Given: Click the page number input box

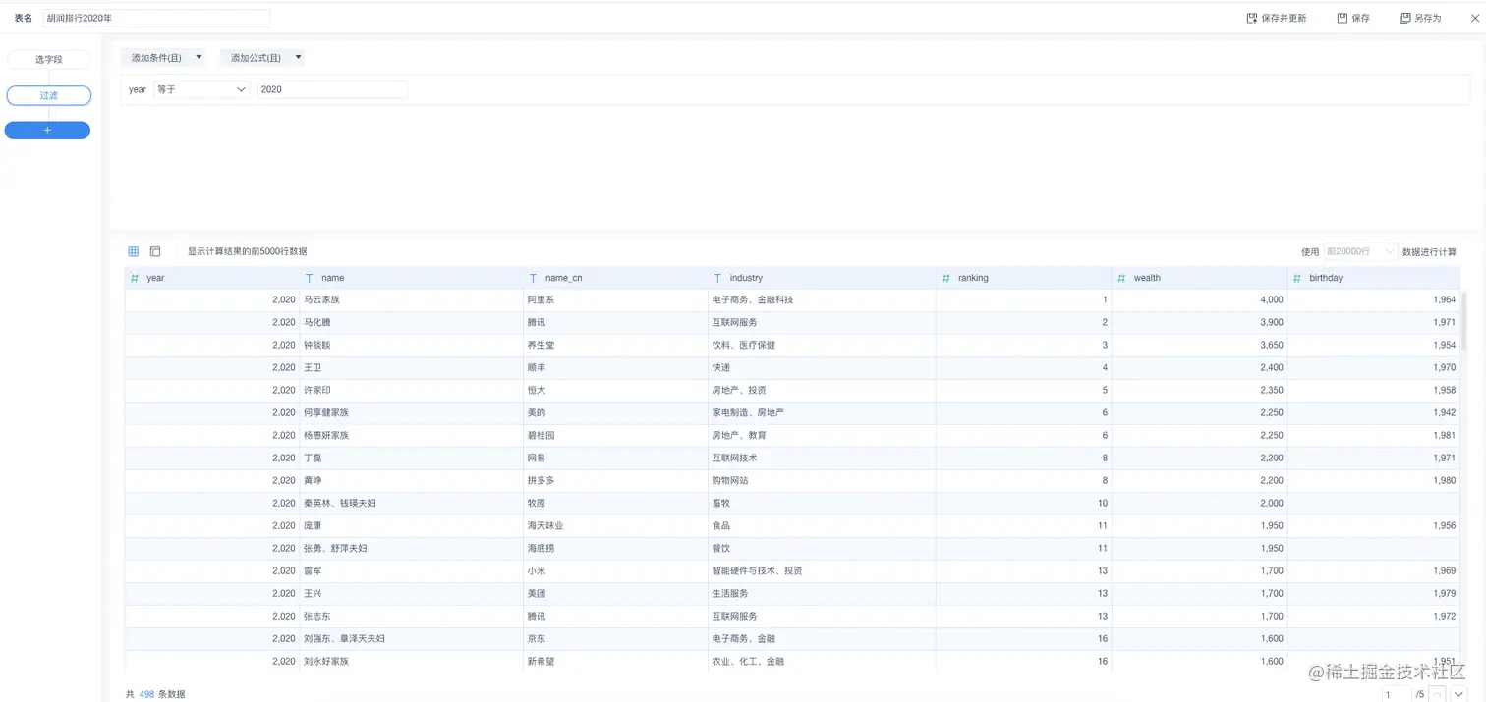Looking at the screenshot, I should coord(1396,694).
